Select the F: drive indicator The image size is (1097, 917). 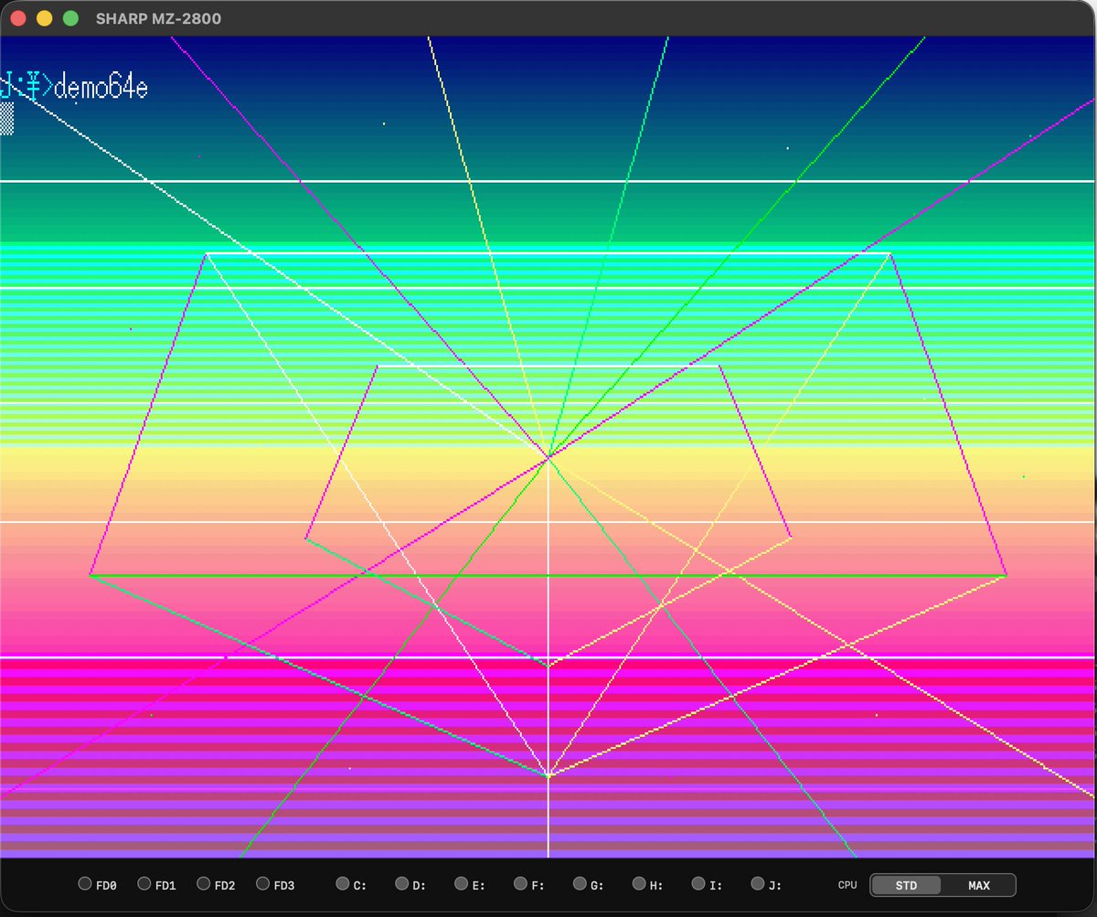[521, 884]
